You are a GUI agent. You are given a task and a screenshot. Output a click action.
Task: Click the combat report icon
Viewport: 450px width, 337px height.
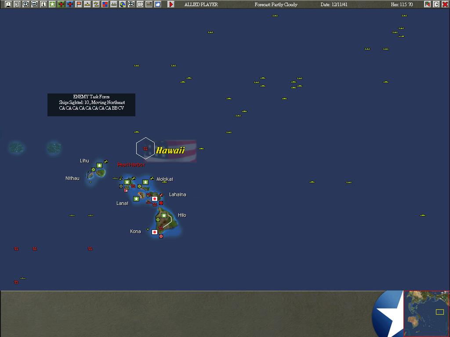coord(105,4)
